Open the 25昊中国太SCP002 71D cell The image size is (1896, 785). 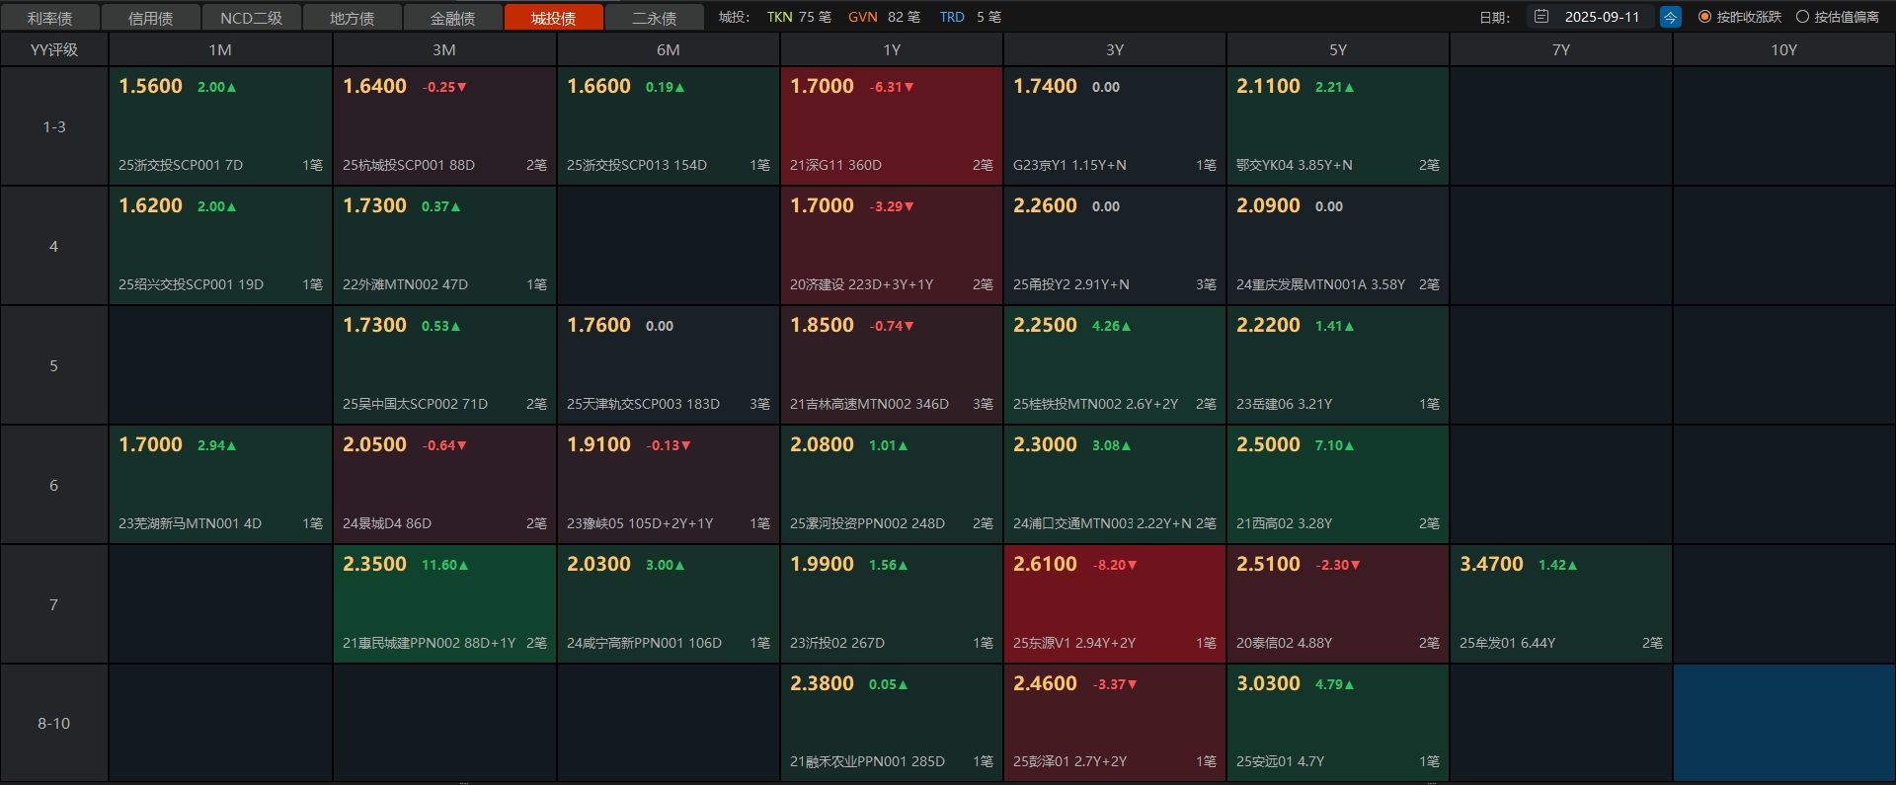(x=444, y=365)
